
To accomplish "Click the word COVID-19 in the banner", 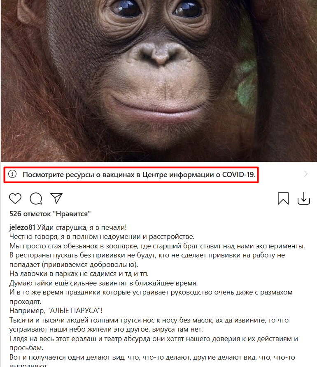I will click(x=239, y=175).
